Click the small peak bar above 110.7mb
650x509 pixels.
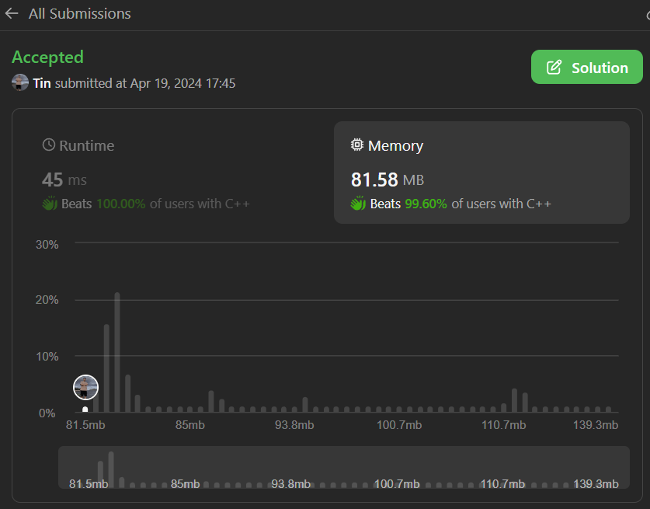point(514,399)
